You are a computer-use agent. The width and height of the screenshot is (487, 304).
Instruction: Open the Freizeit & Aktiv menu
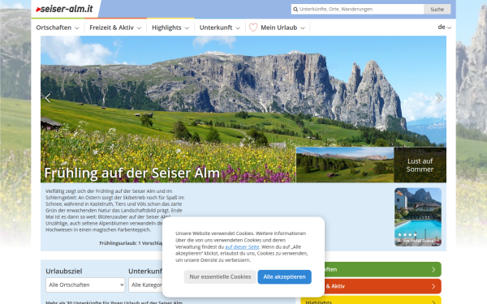[x=115, y=28]
